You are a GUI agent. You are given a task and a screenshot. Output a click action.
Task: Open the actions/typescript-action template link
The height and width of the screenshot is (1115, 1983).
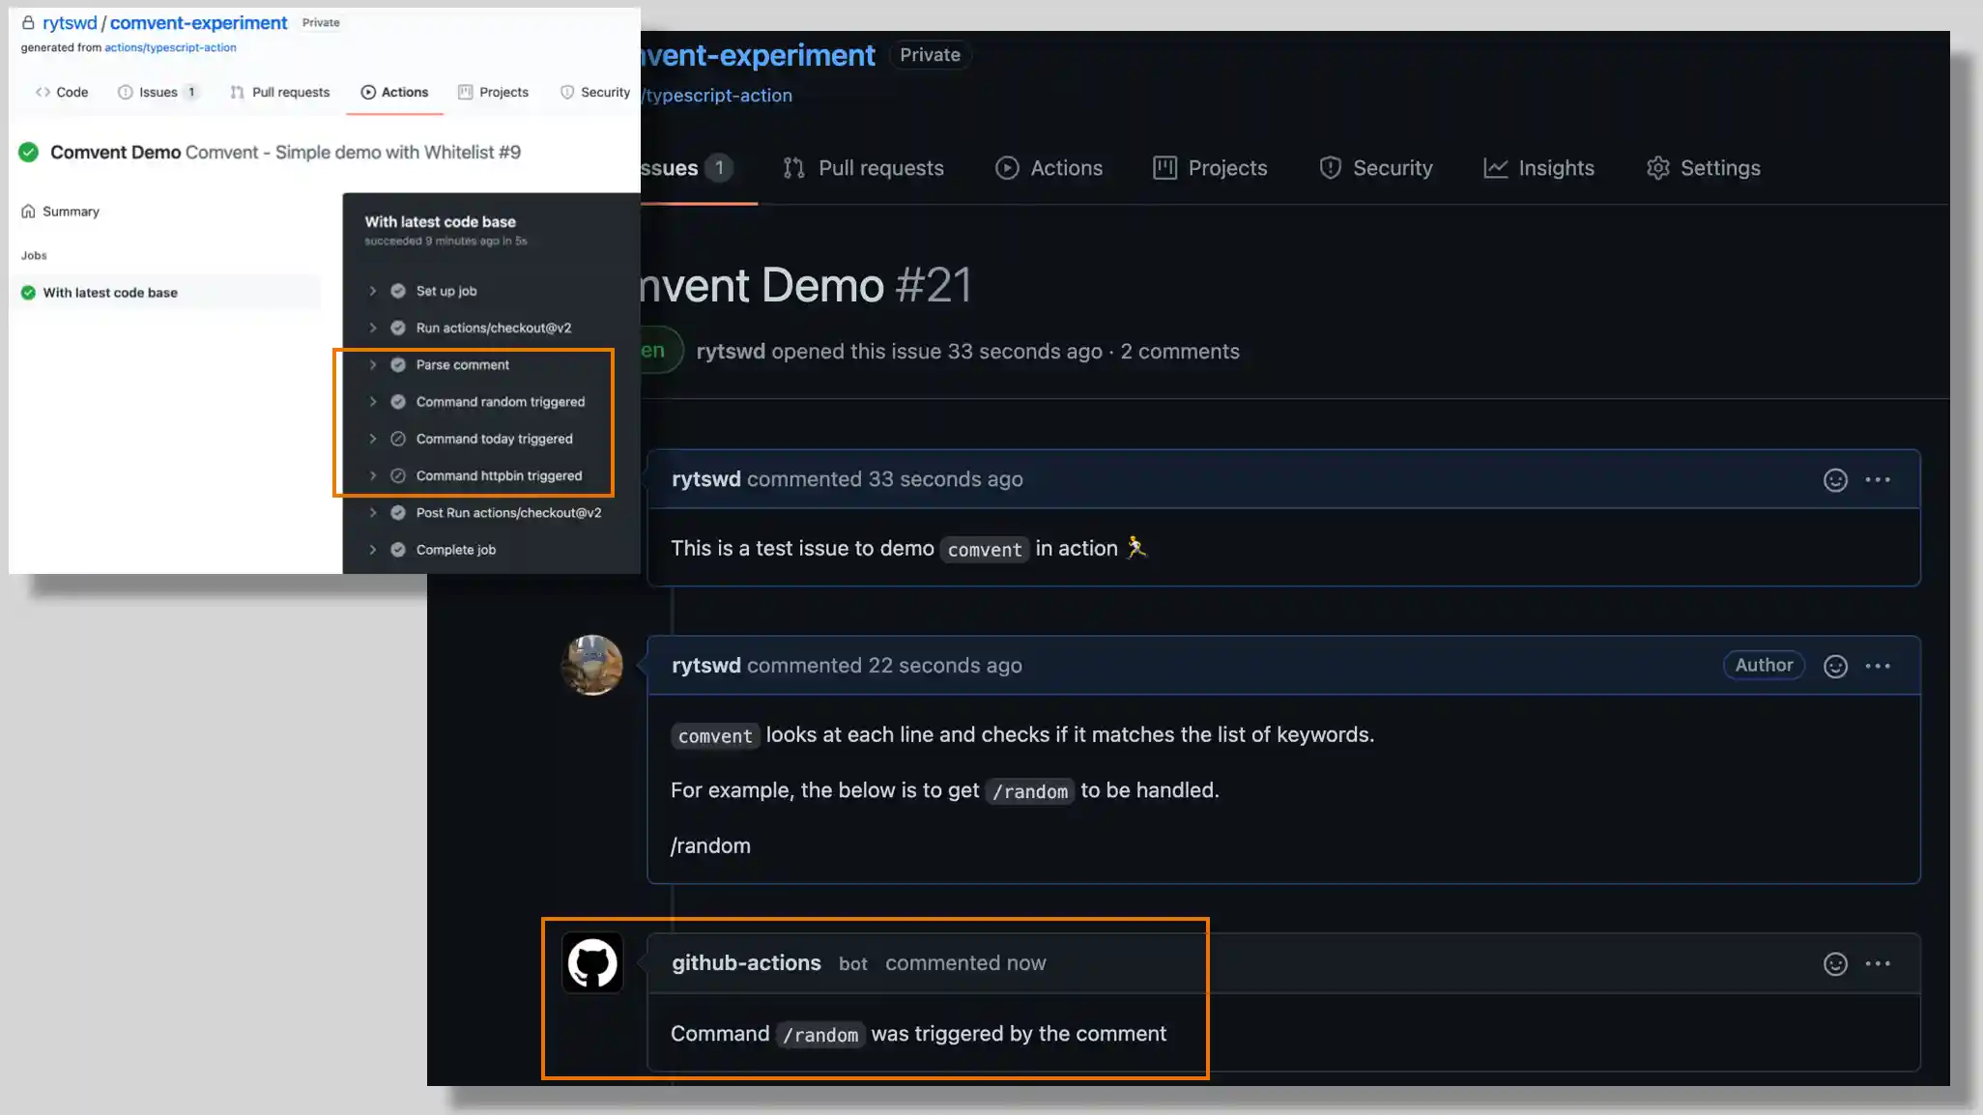[170, 46]
